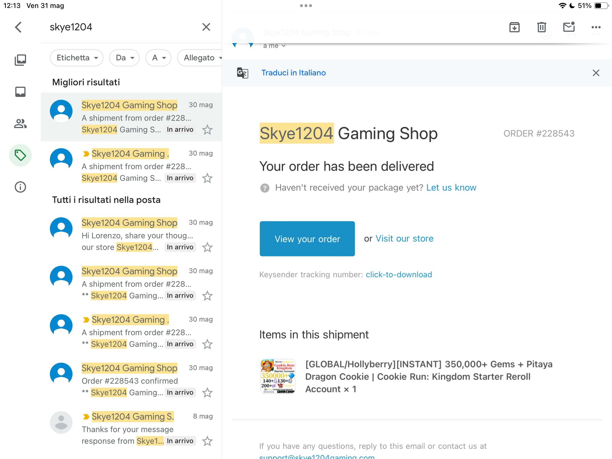
Task: Select the green labels tag icon
Action: [x=20, y=155]
